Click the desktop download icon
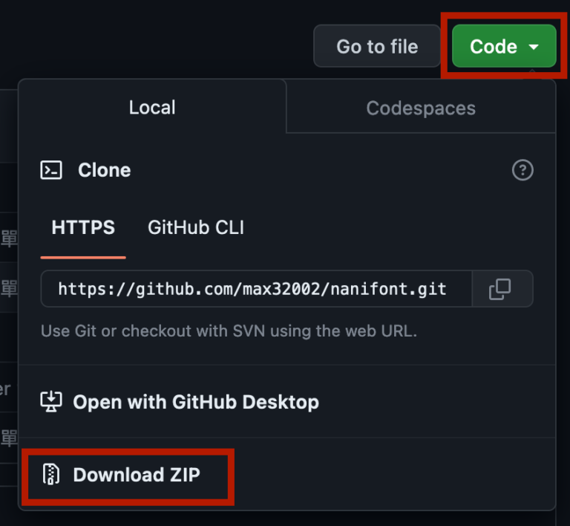This screenshot has width=570, height=526. click(x=51, y=402)
